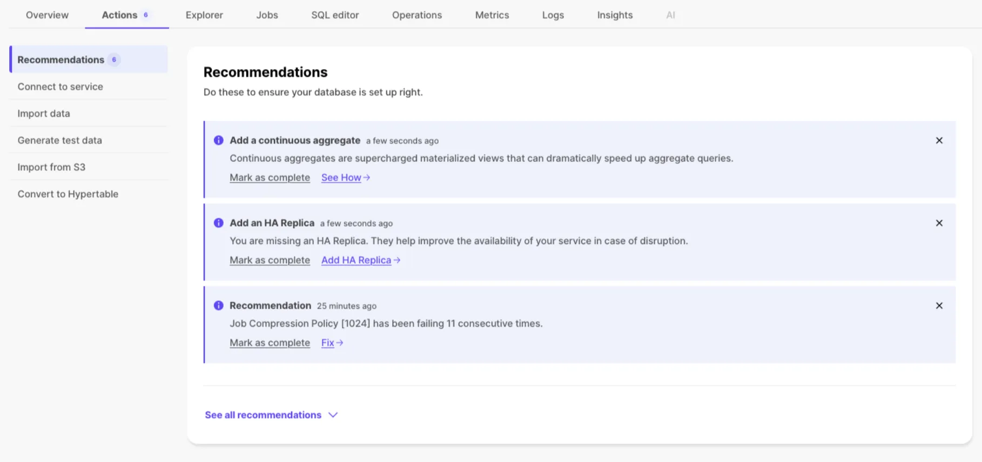Click 'Continuous aggregates are supercharged' description
The image size is (982, 462).
tap(481, 158)
